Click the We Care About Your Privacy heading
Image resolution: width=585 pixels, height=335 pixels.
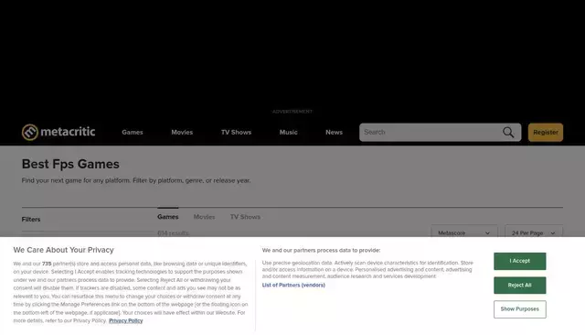(x=63, y=250)
